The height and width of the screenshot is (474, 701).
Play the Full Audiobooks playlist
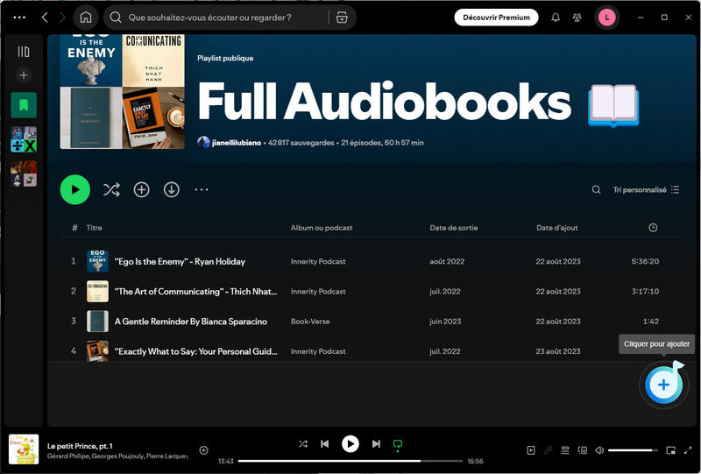click(x=75, y=189)
